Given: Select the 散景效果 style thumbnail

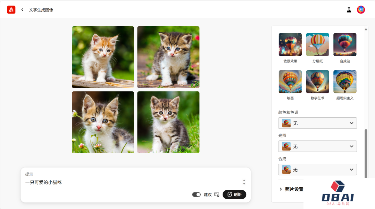Looking at the screenshot, I should tap(290, 45).
